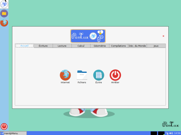Click the 14:56 clock in taskbar
Image resolution: width=181 pixels, height=135 pixels.
point(177,133)
